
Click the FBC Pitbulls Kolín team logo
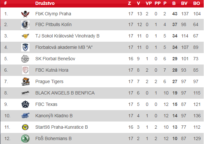click(25, 25)
